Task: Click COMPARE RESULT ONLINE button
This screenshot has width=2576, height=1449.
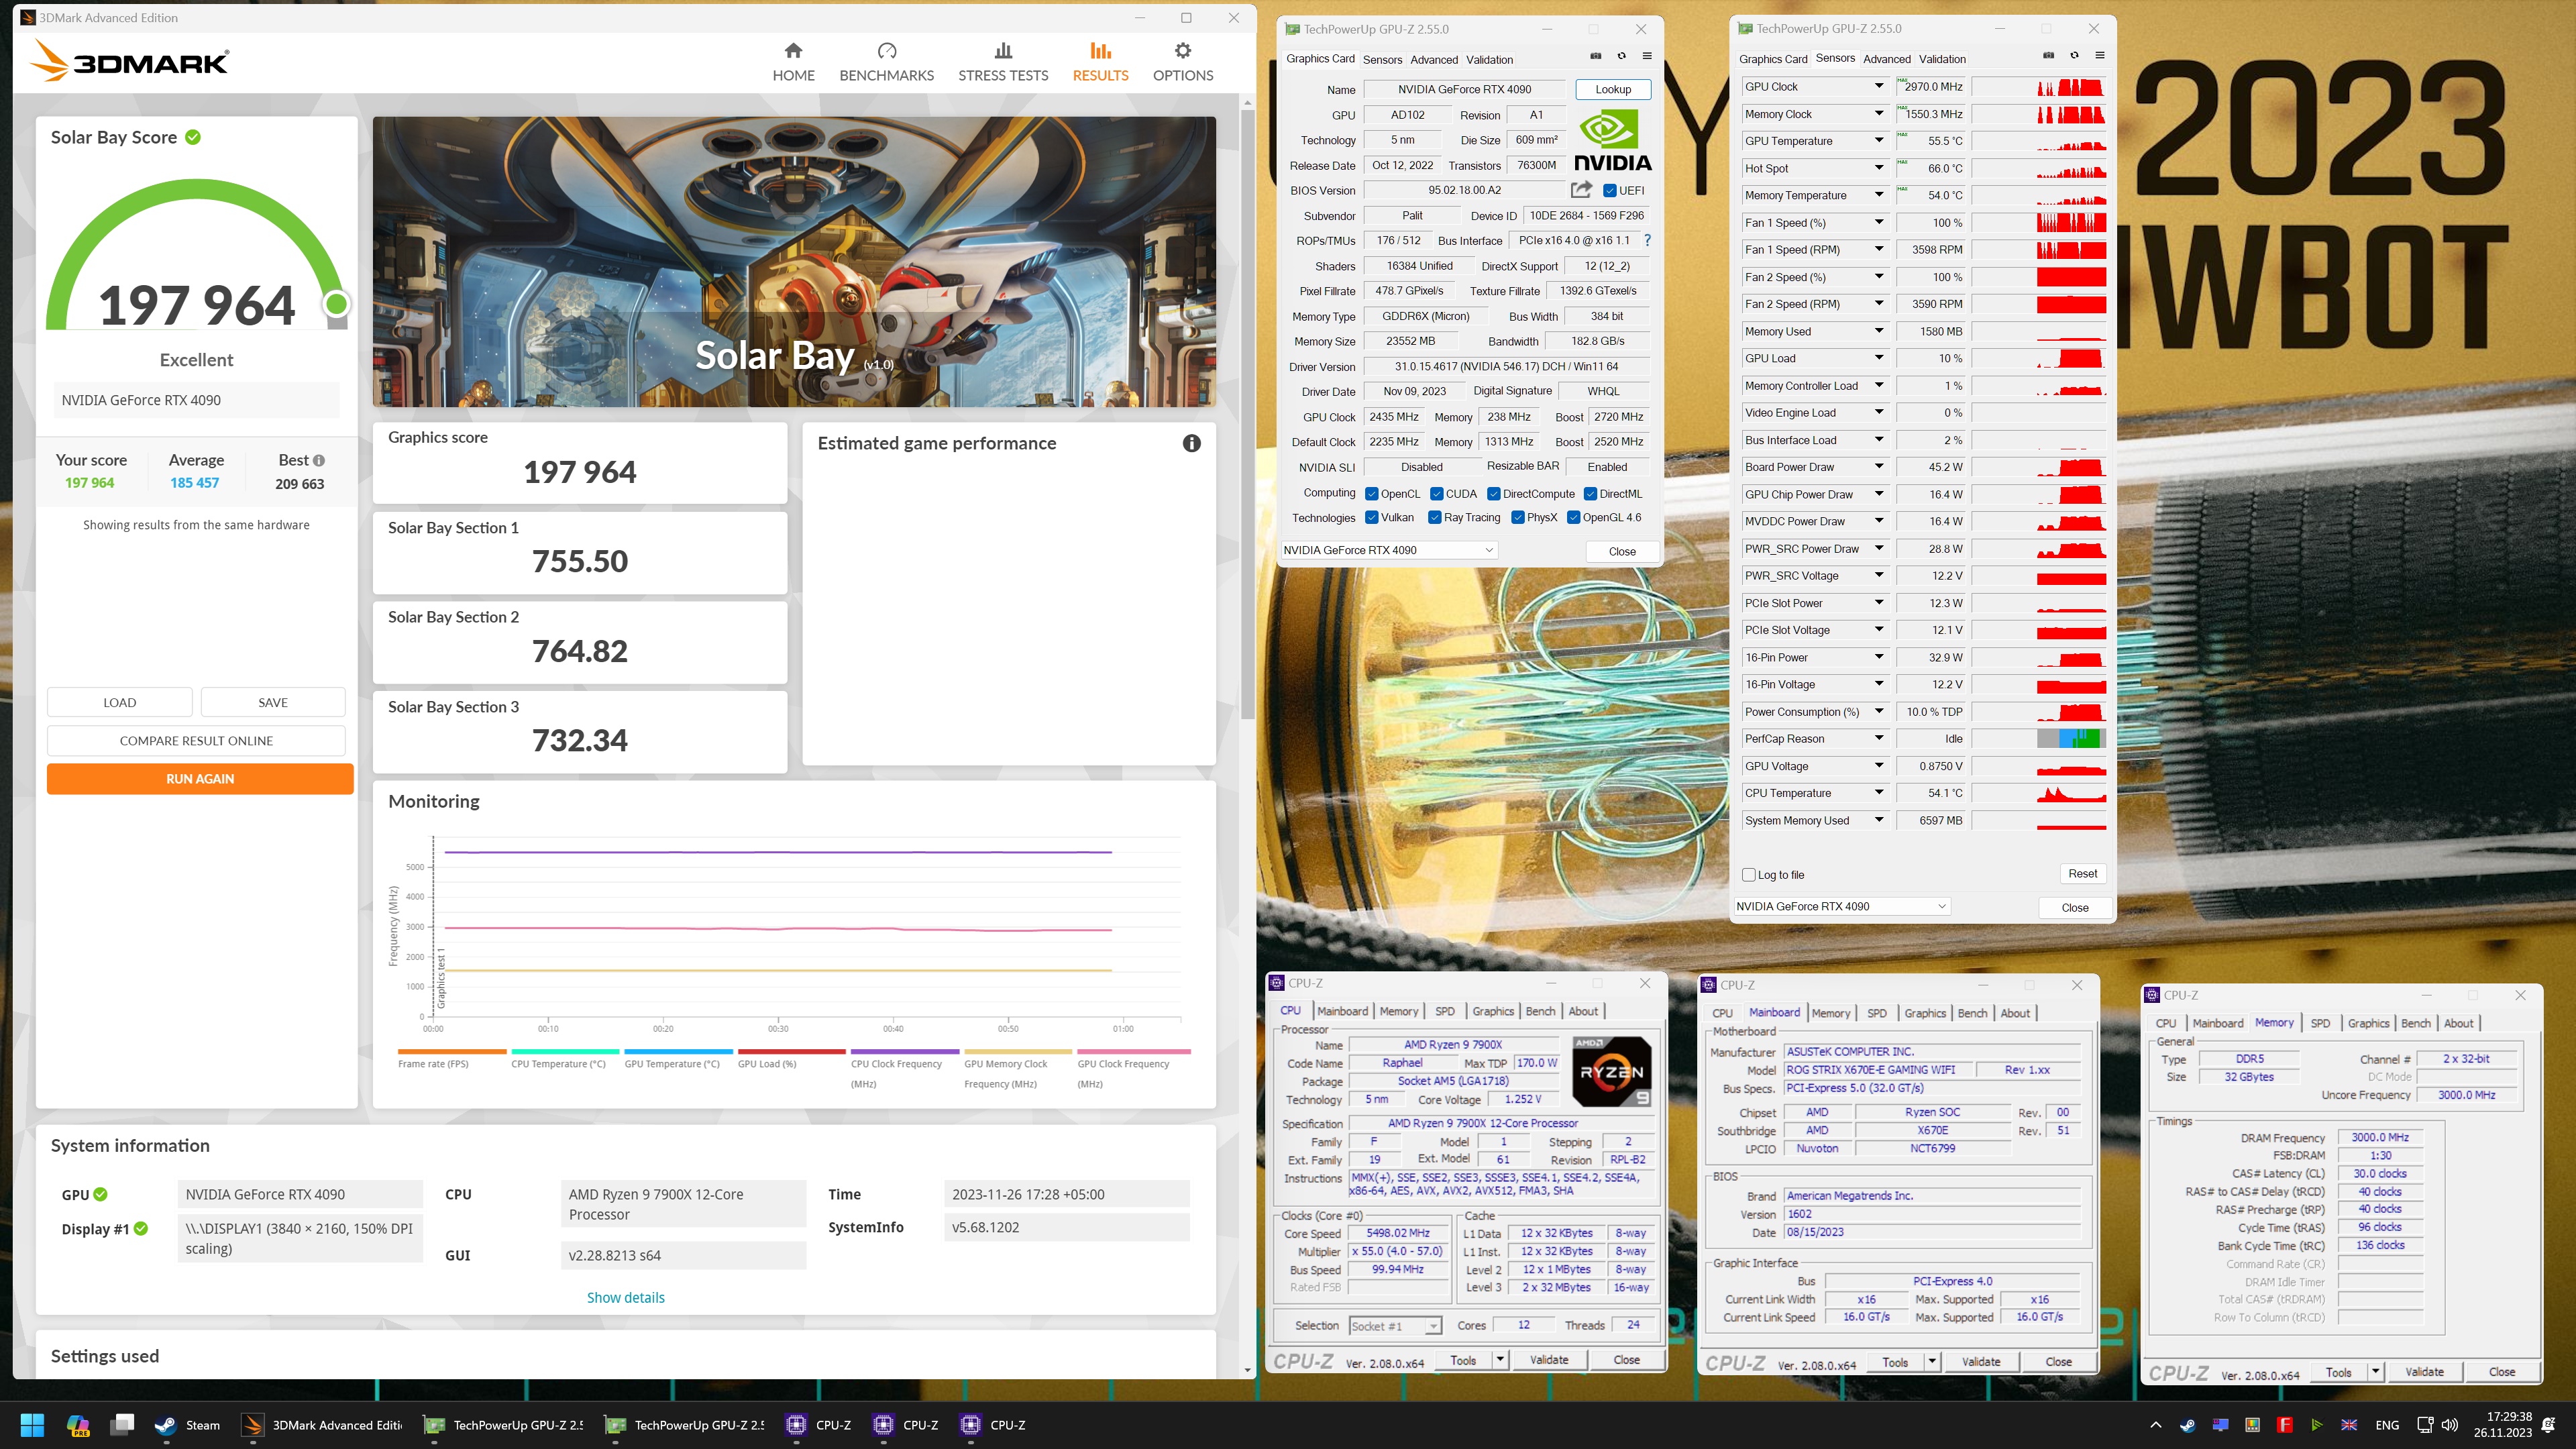Action: (x=196, y=741)
